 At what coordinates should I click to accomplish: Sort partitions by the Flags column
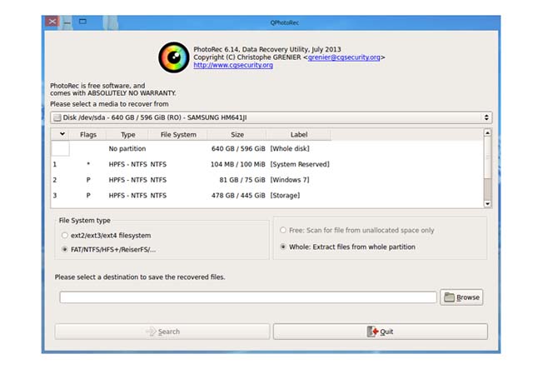click(x=88, y=134)
